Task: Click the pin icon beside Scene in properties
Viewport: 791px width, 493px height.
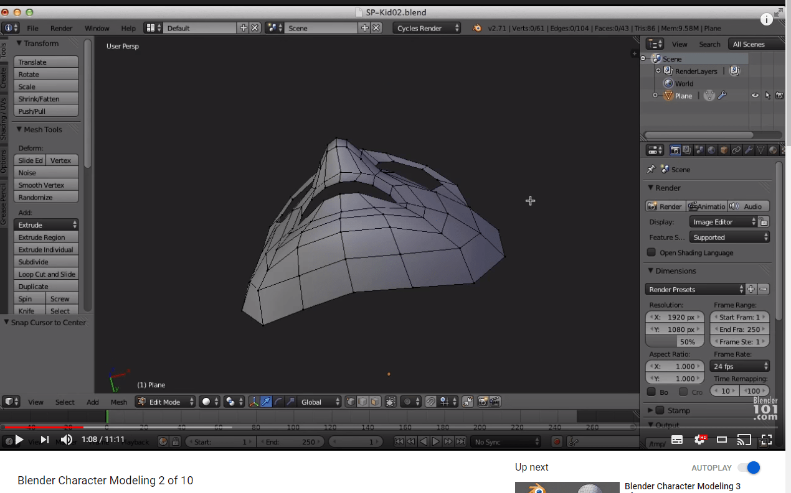Action: (x=651, y=169)
